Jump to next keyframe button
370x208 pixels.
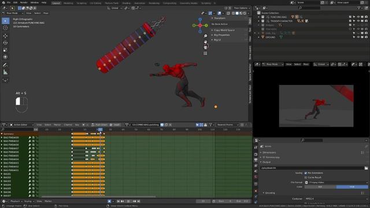pos(134,201)
